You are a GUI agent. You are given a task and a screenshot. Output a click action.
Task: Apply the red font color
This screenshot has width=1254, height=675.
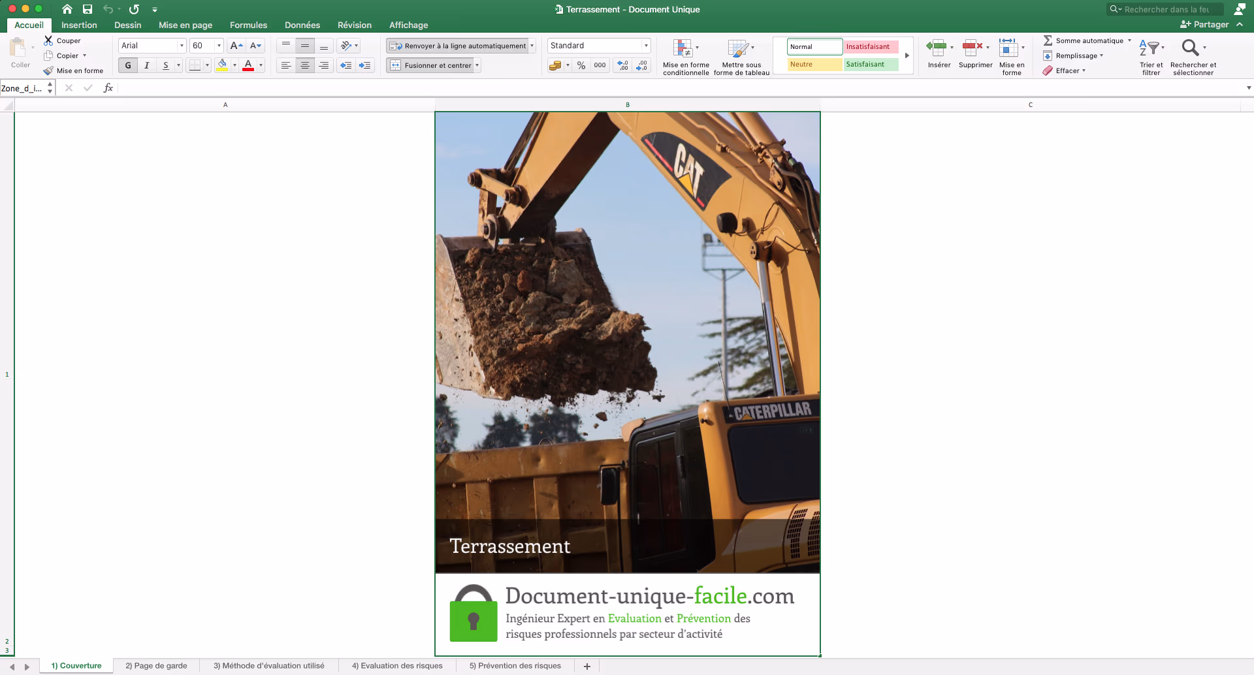248,65
